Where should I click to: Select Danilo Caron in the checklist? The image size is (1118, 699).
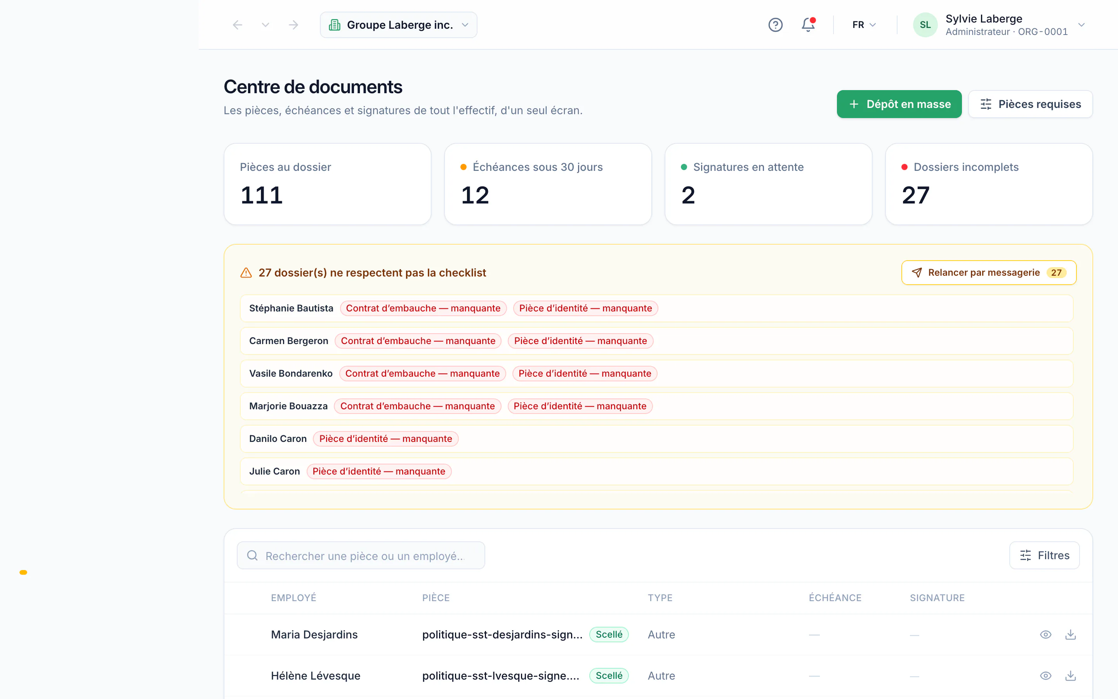(x=278, y=439)
